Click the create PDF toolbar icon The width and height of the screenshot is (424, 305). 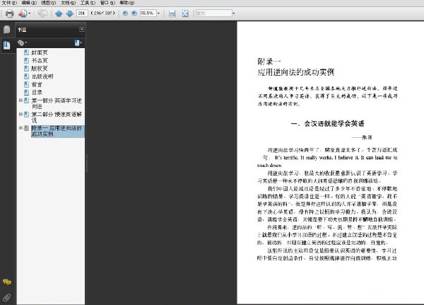[23, 13]
